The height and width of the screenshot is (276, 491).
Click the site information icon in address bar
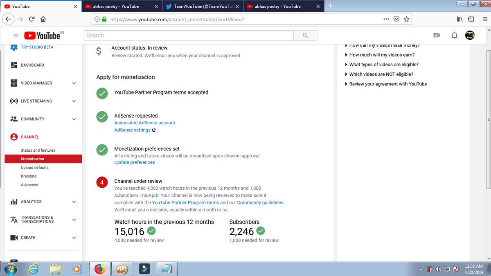[97, 19]
